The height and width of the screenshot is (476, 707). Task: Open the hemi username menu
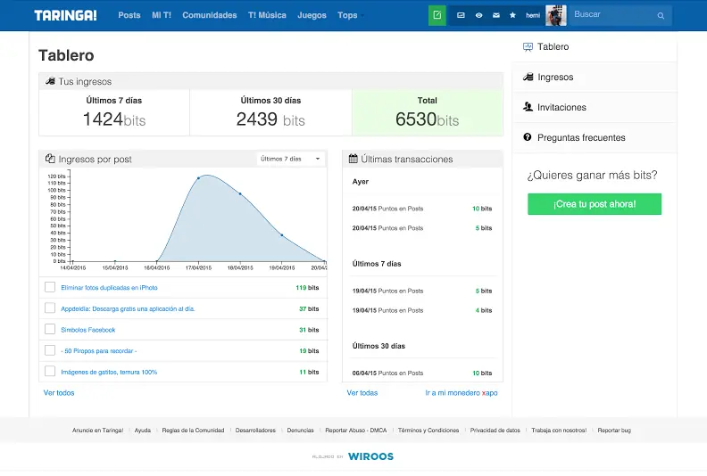click(x=533, y=15)
